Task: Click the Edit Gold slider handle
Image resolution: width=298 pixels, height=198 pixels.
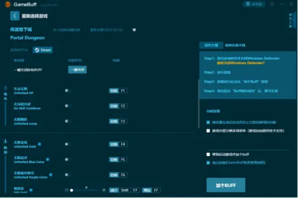Action: click(71, 190)
